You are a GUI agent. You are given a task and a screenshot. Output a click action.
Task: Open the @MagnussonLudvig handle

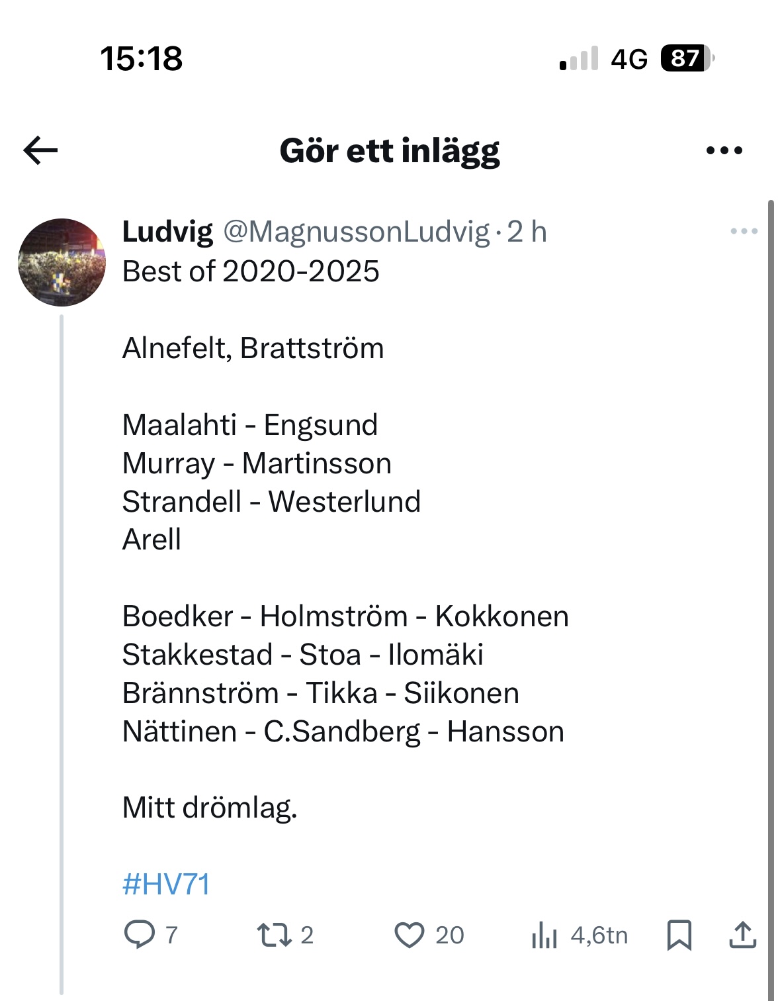click(356, 232)
